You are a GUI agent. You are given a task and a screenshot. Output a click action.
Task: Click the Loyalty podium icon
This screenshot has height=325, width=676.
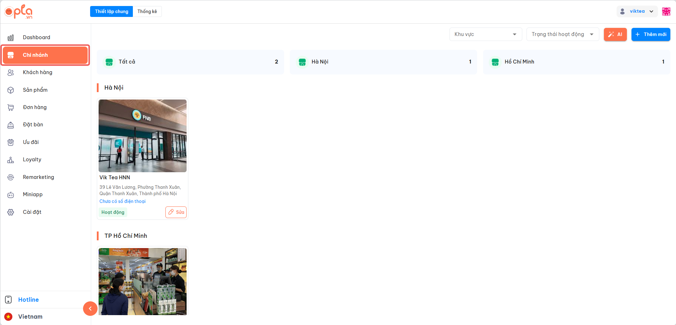(11, 160)
